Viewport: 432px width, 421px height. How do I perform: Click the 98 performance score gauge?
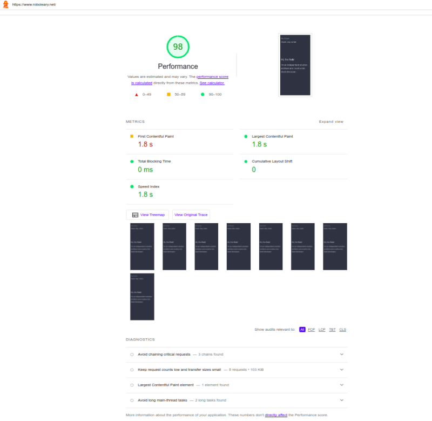pos(178,47)
